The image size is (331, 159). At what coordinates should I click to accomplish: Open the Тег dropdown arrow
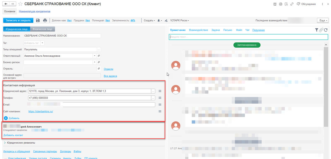(42, 43)
